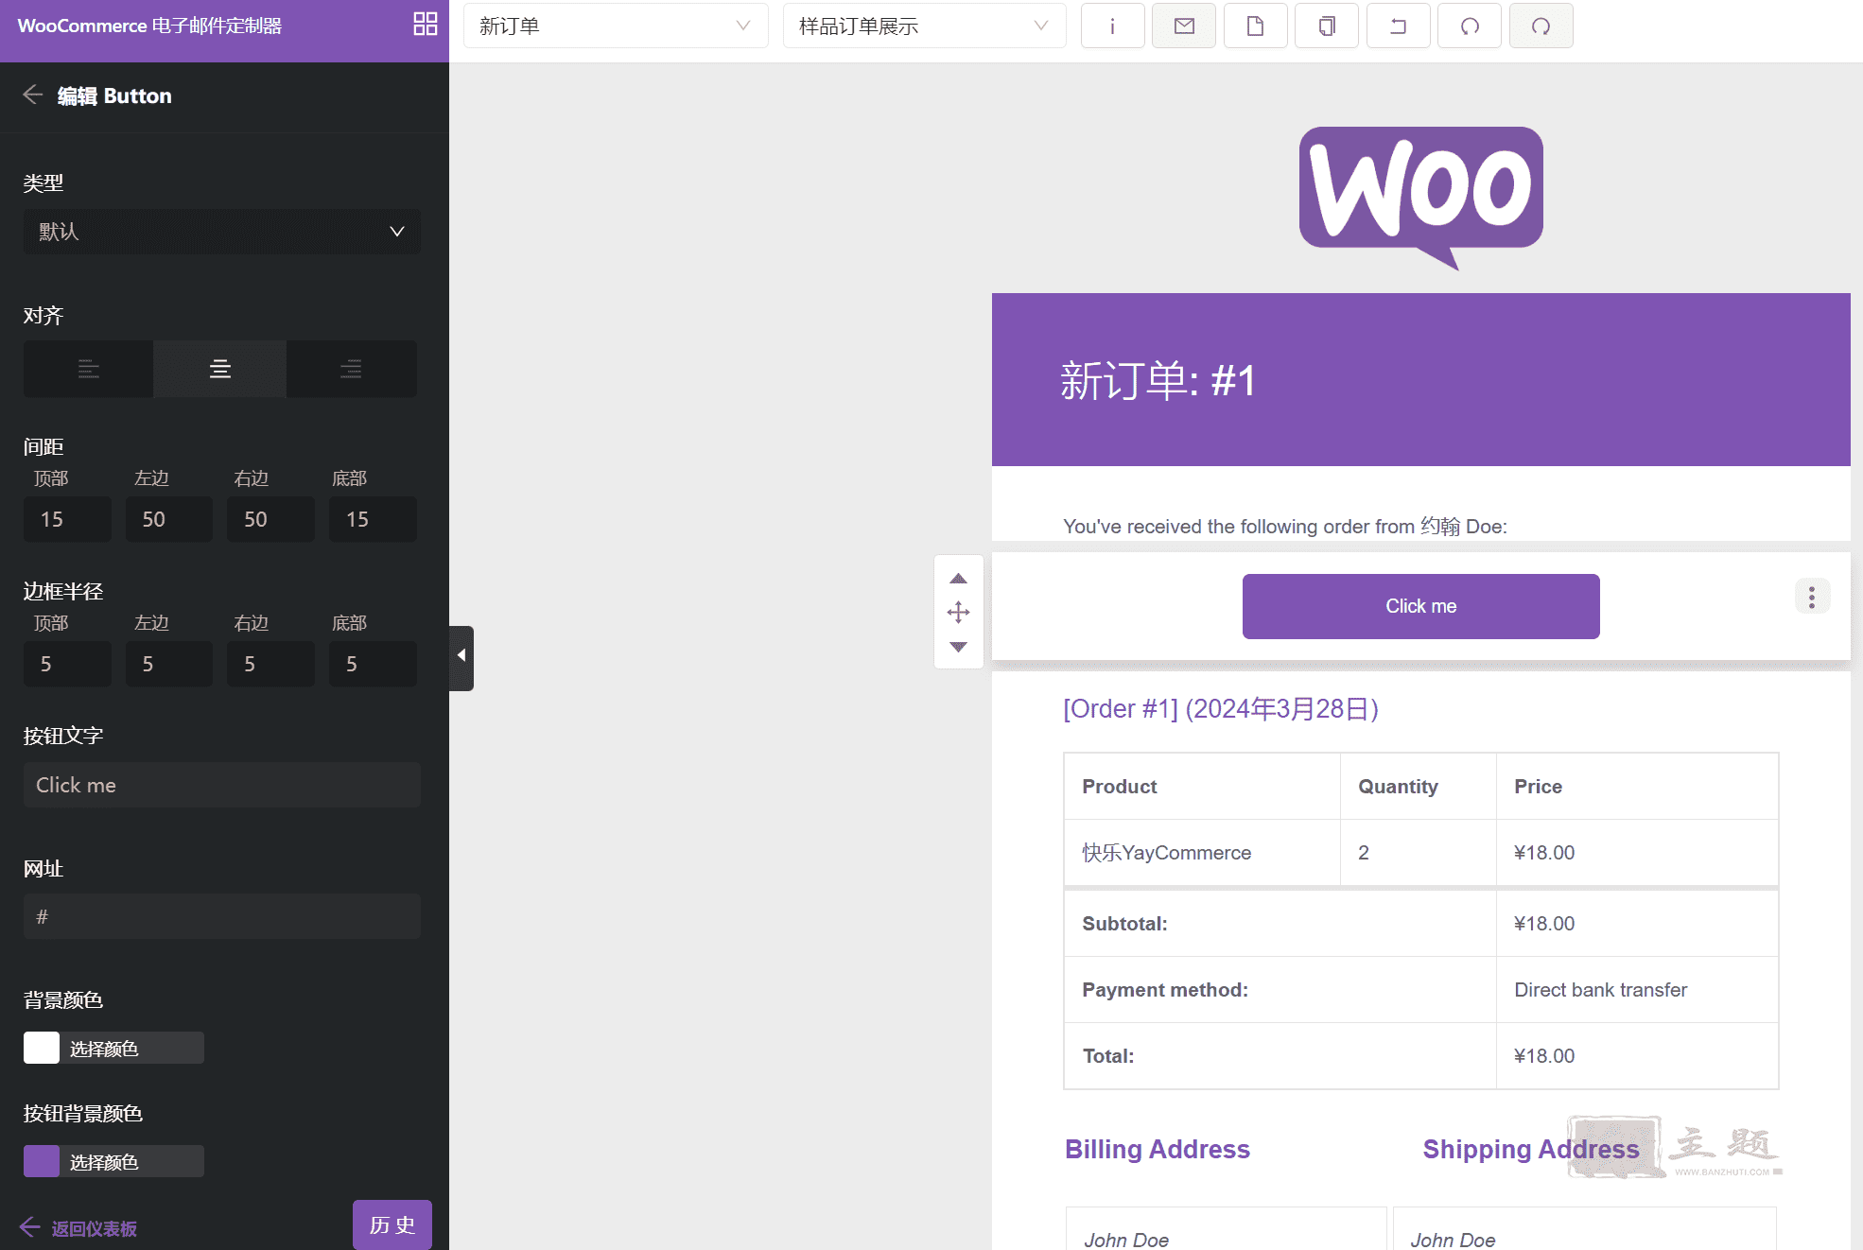
Task: Click the purple Click me button preview
Action: click(x=1420, y=606)
